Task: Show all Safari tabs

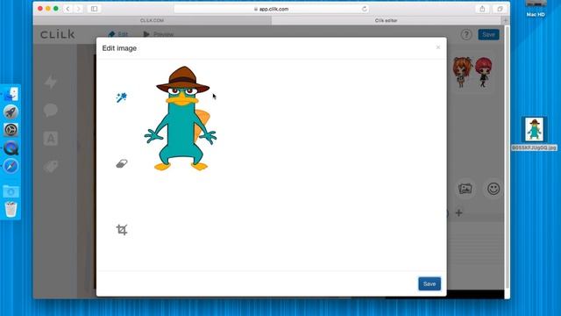Action: click(x=500, y=9)
